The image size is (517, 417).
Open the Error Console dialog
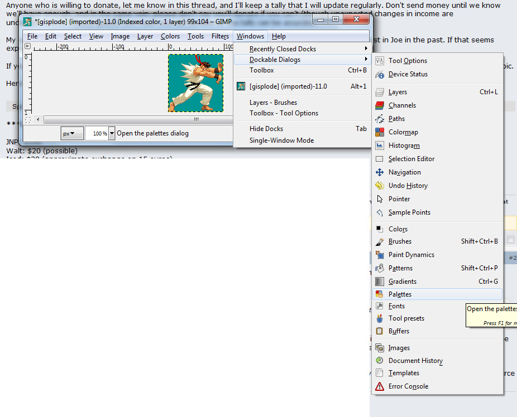[437, 386]
